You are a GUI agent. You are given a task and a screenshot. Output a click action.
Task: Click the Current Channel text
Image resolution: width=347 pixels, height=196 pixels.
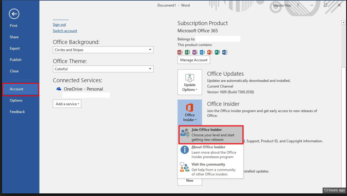220,86
